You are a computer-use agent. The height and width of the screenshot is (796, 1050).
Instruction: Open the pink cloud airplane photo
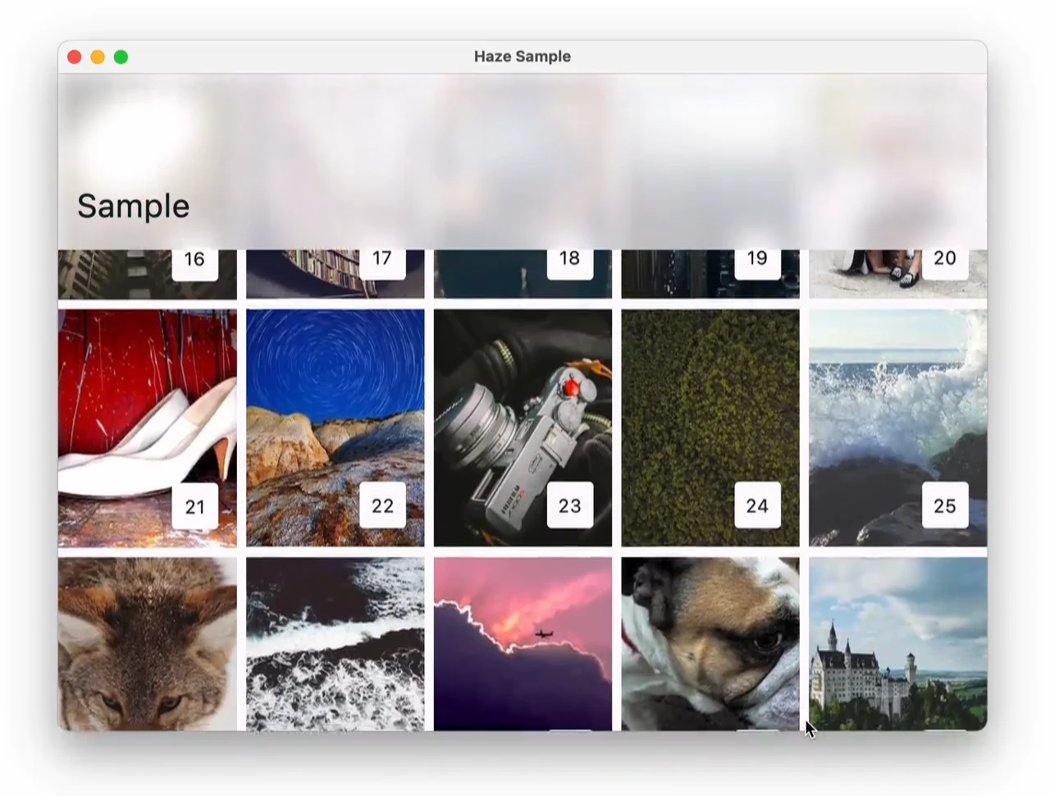(523, 643)
